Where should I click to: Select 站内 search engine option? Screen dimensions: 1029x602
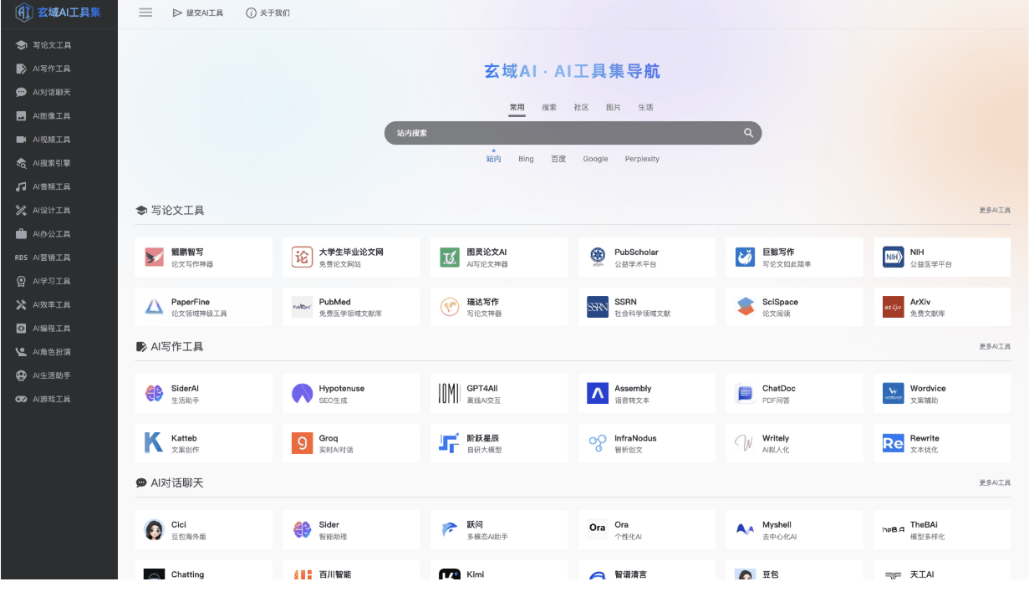[x=493, y=159]
